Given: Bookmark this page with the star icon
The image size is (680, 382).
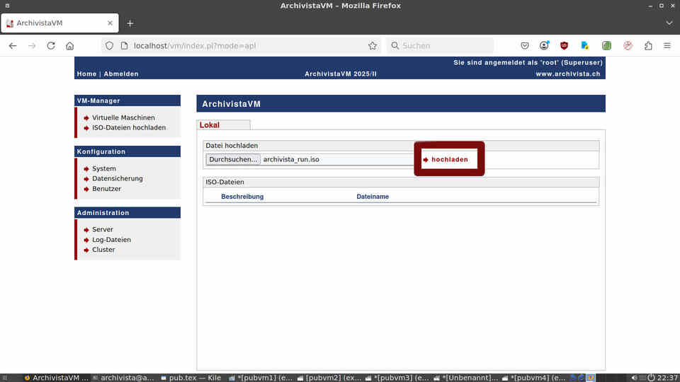Looking at the screenshot, I should 373,45.
